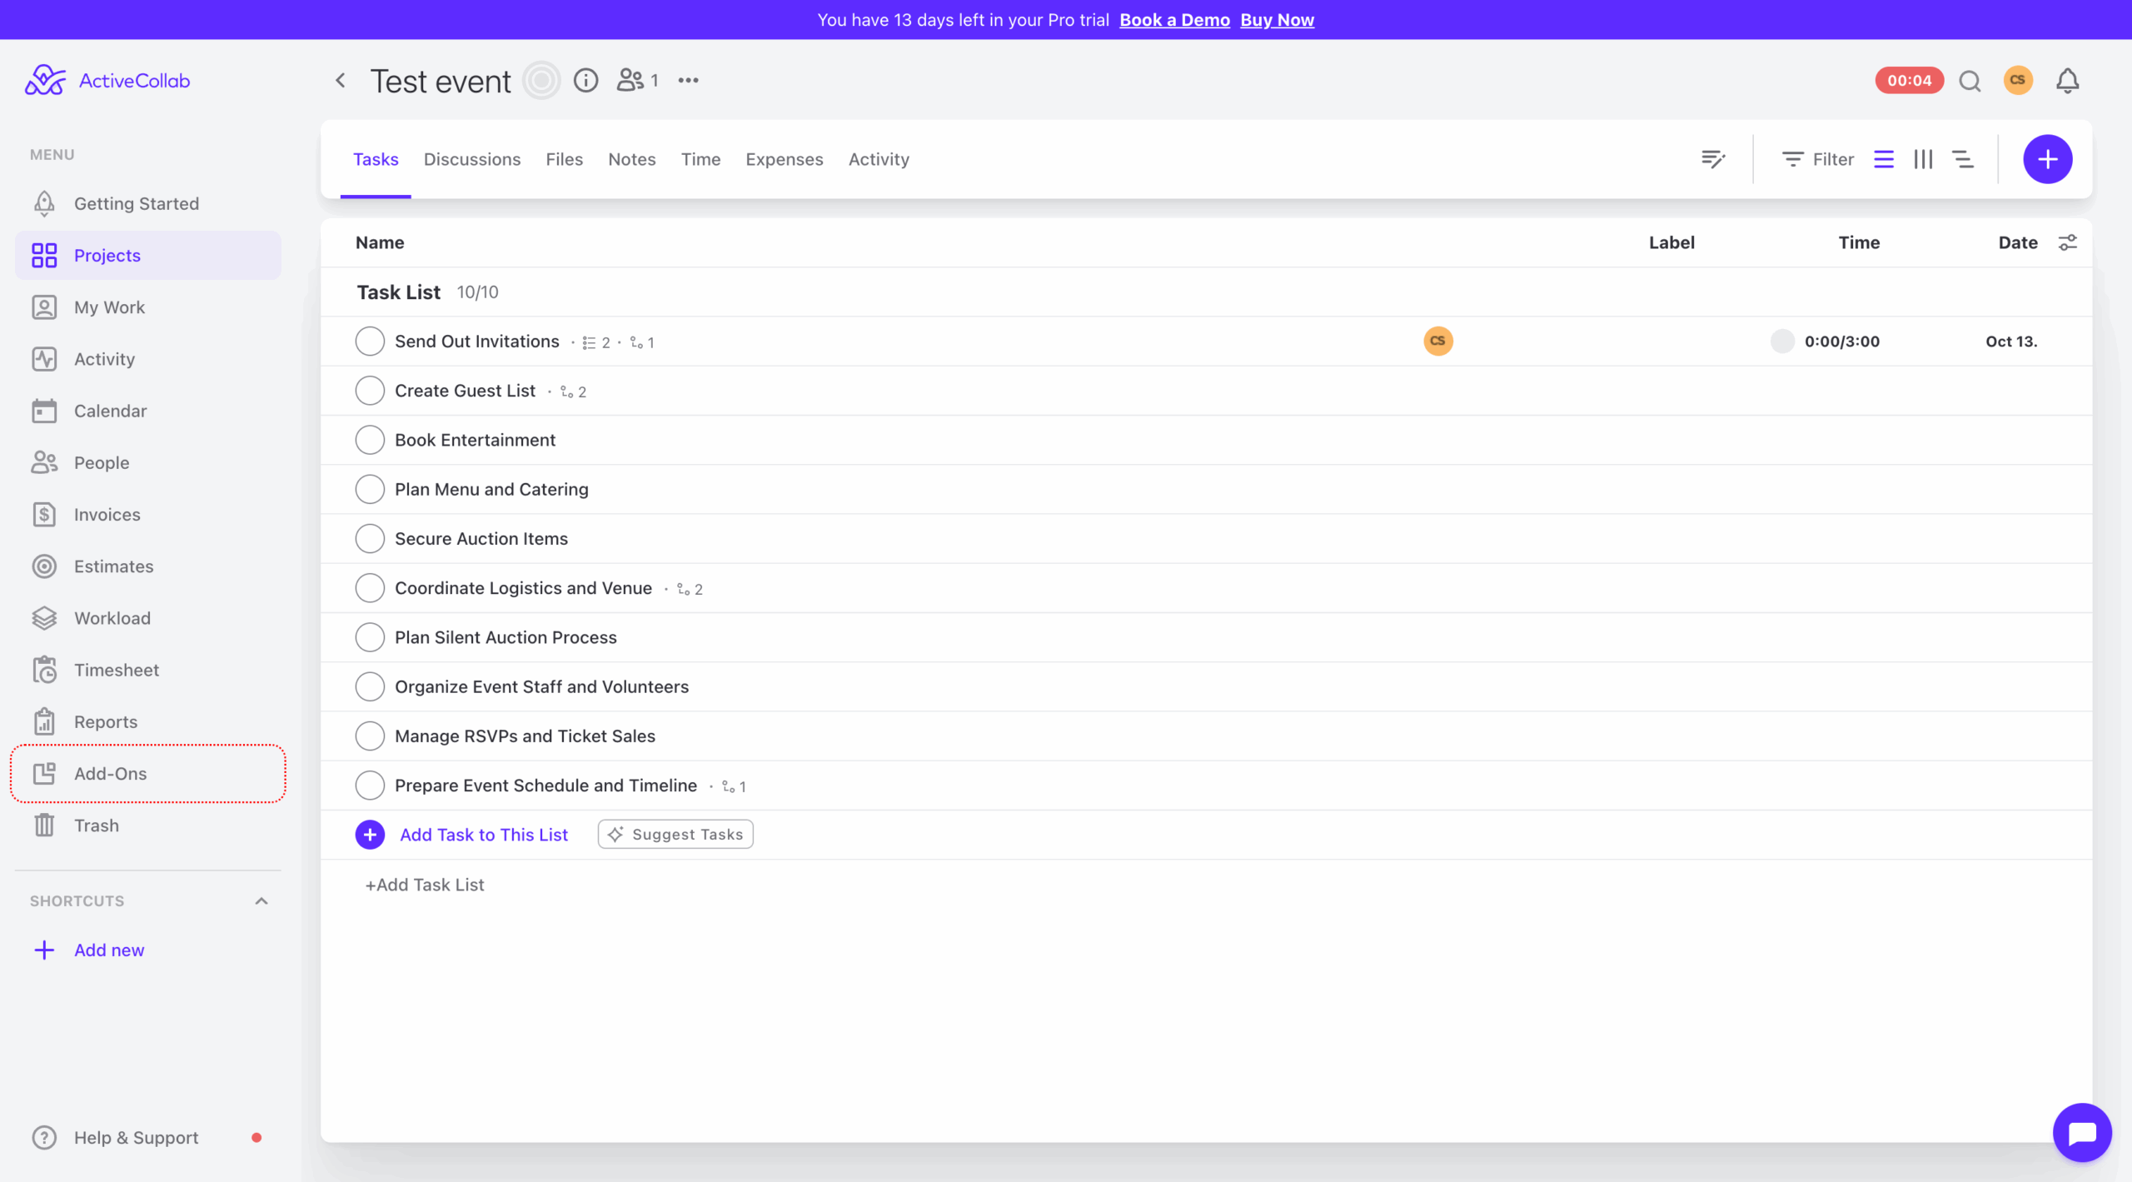This screenshot has width=2132, height=1182.
Task: Open column customization icon beside Date header
Action: pos(2069,242)
